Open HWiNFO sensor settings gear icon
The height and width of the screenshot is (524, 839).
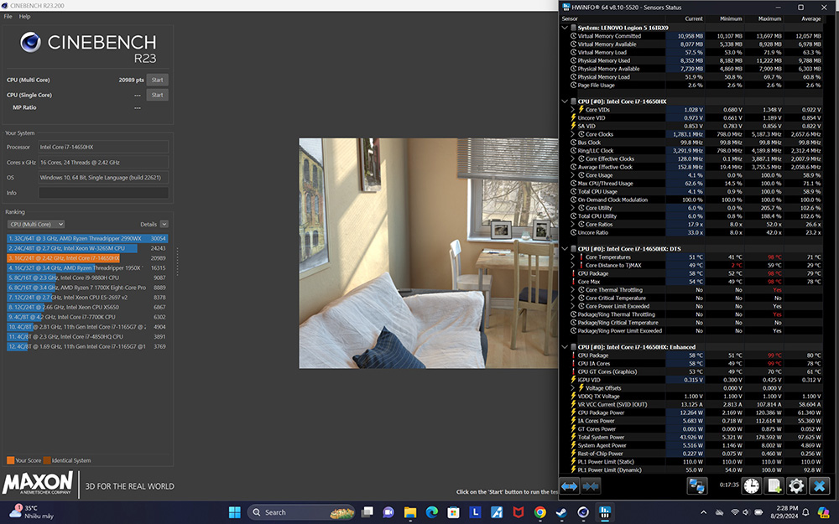796,485
